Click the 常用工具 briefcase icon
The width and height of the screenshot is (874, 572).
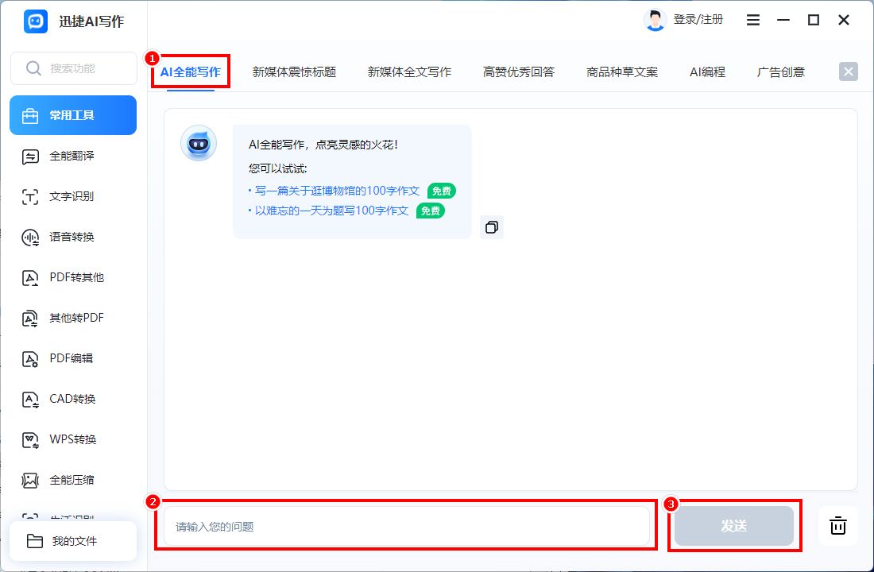pyautogui.click(x=30, y=115)
